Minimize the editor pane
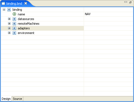 [x=126, y=2]
